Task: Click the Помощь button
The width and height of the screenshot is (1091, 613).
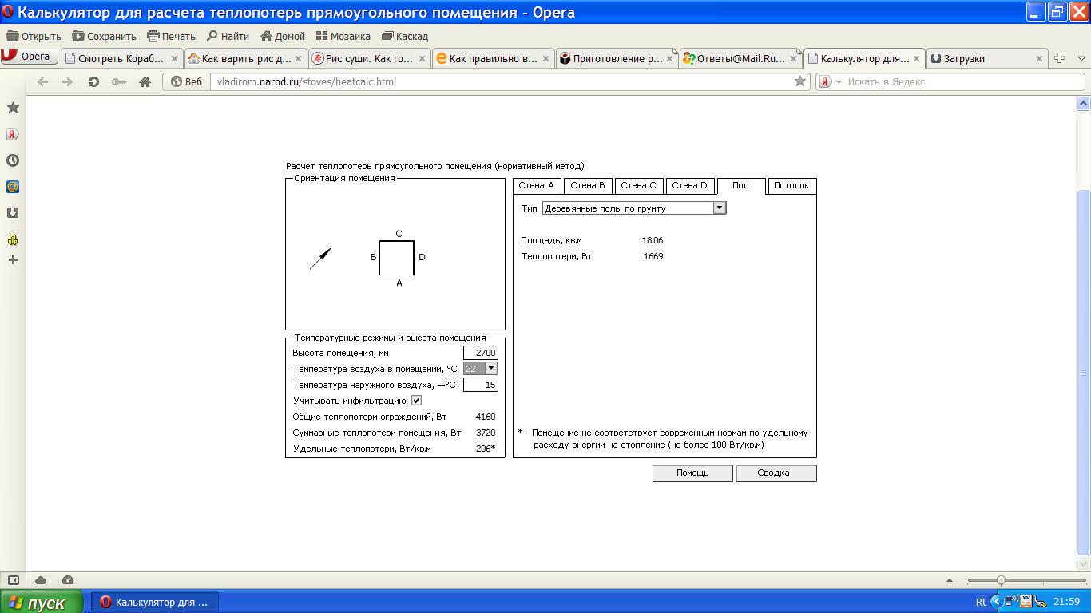Action: pos(692,473)
